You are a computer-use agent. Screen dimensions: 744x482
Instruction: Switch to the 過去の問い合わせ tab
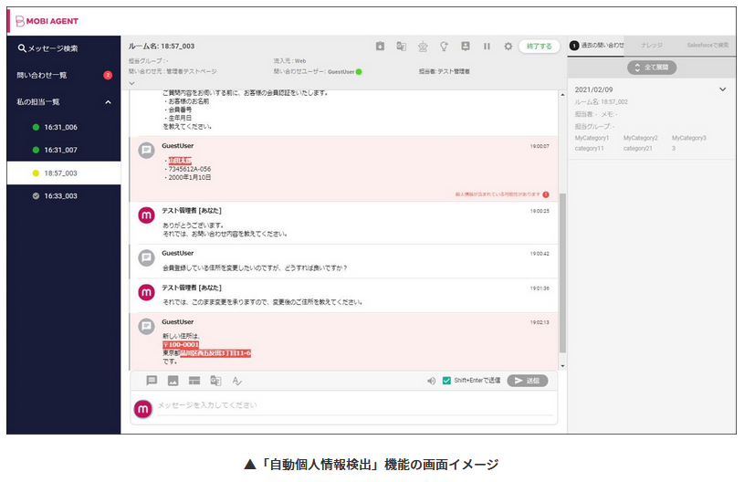tap(597, 45)
